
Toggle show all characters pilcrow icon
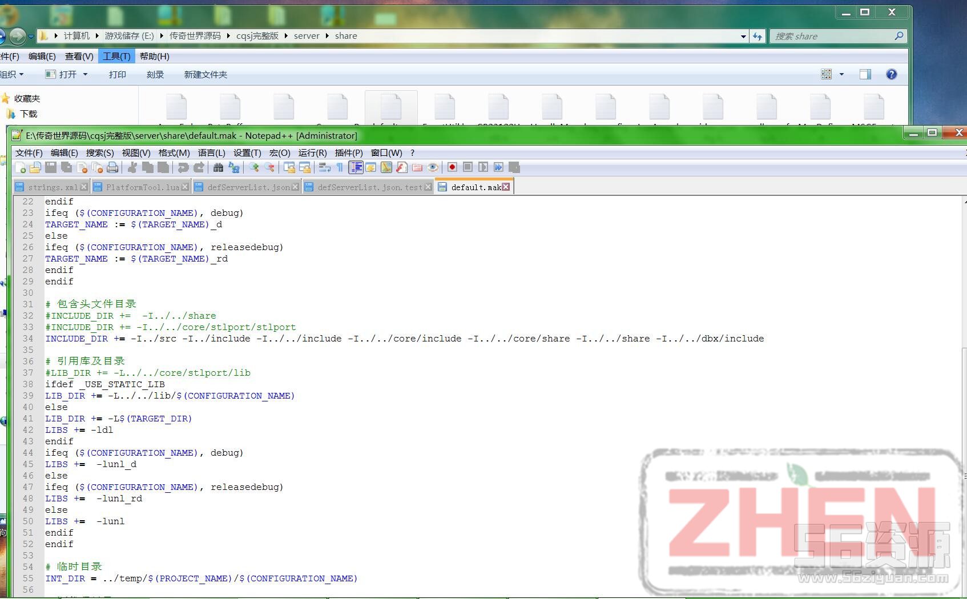click(340, 167)
